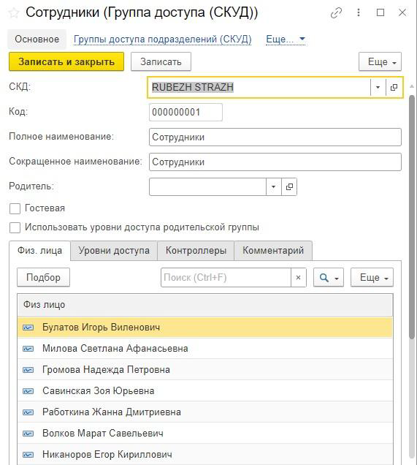Add form to favorites with star icon
The height and width of the screenshot is (465, 417).
tap(14, 12)
